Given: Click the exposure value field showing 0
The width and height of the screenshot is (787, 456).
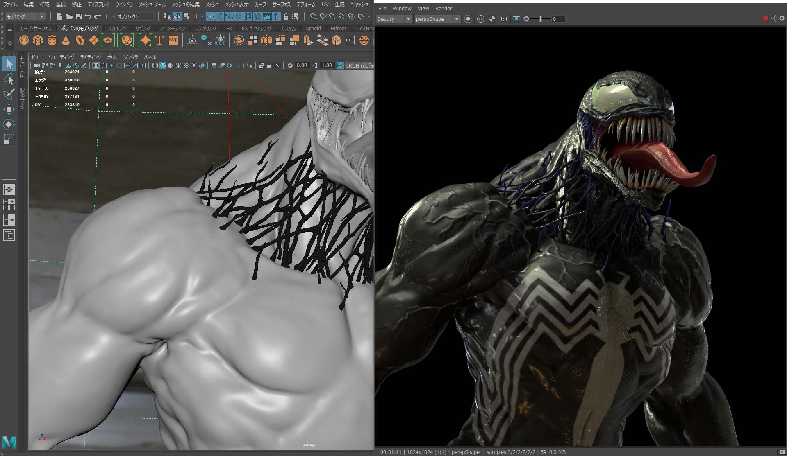Looking at the screenshot, I should tap(558, 19).
